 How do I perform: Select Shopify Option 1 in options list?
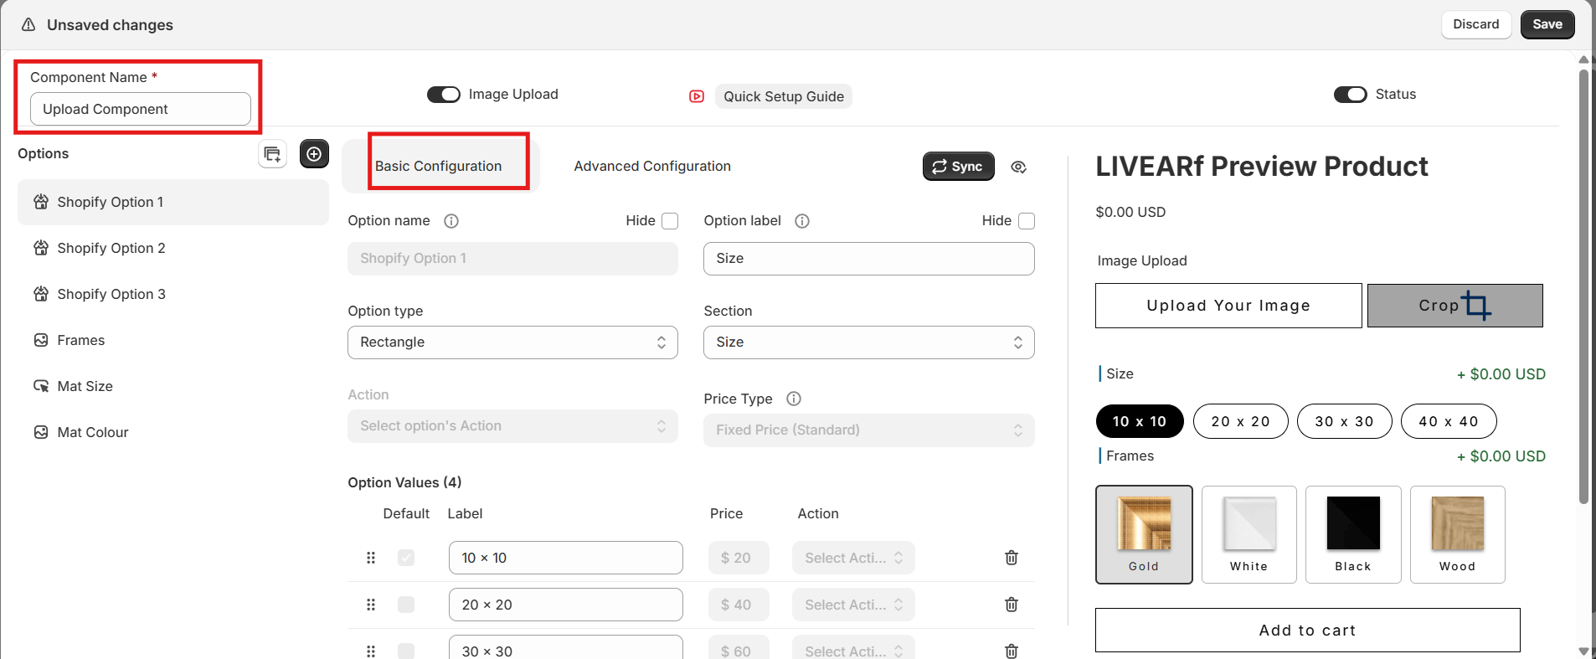[173, 202]
